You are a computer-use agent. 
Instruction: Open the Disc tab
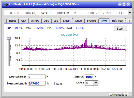pos(46,21)
